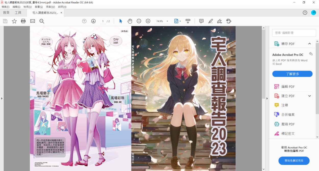Screen dimensions: 319x171
Task: Click the scrolling mode toolbar icon
Action: (188, 21)
